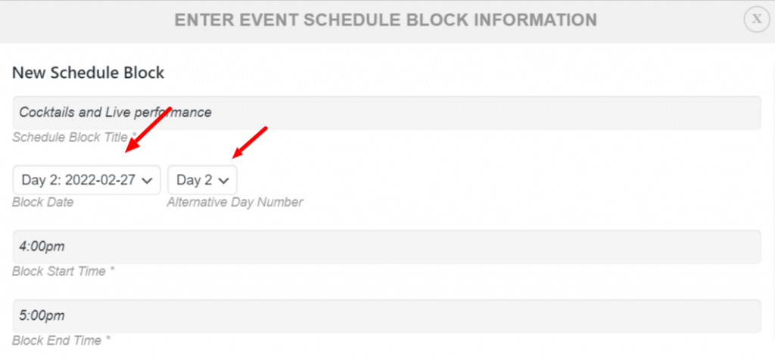Click the red arrow pointing to Day 2 dropdown
This screenshot has height=357, width=775.
coord(250,143)
